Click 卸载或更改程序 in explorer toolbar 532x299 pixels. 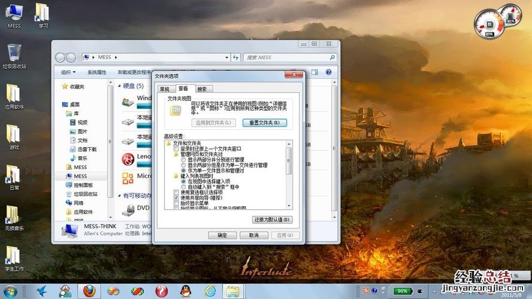[x=134, y=72]
